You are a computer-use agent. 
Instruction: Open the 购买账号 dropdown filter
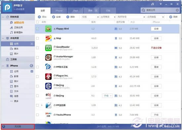(x=131, y=17)
